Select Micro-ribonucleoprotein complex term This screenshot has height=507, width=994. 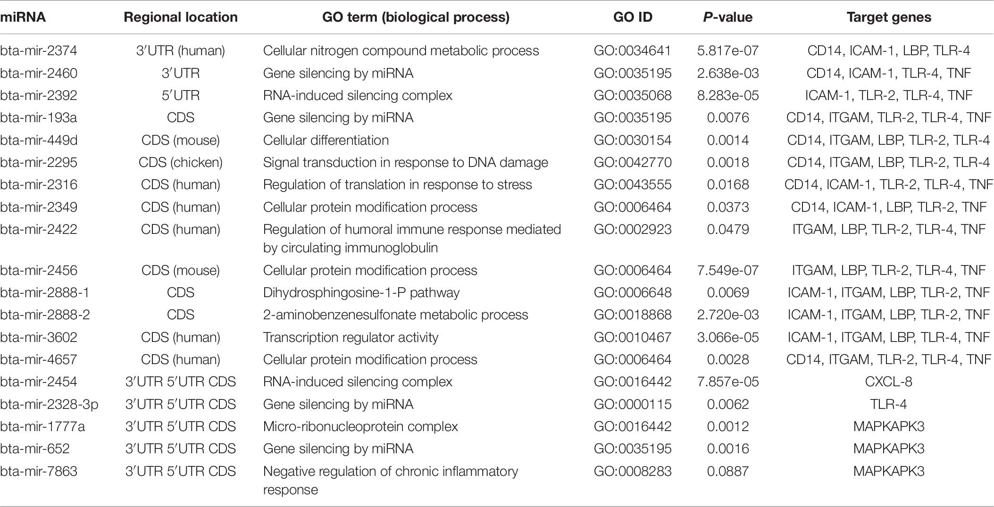[360, 427]
